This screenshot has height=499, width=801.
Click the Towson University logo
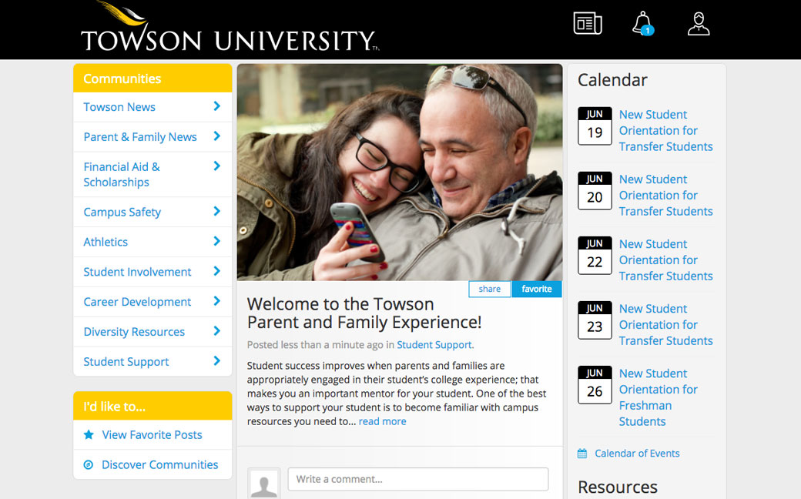229,29
